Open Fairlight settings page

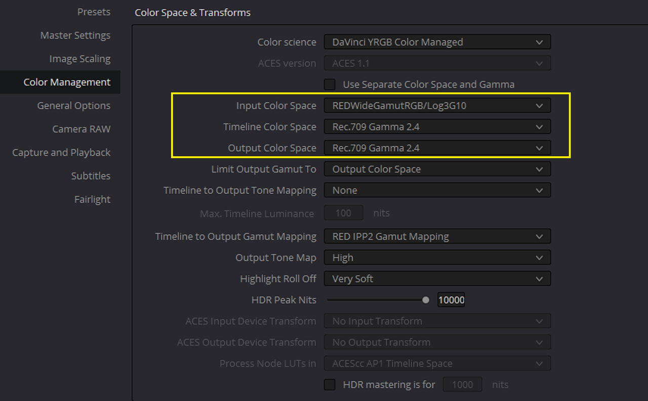pyautogui.click(x=92, y=199)
